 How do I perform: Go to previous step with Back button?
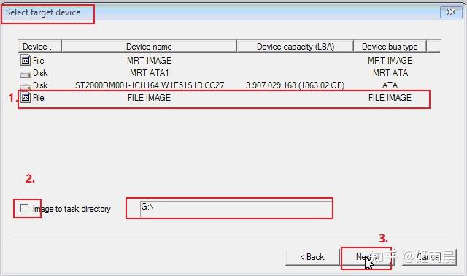(312, 257)
